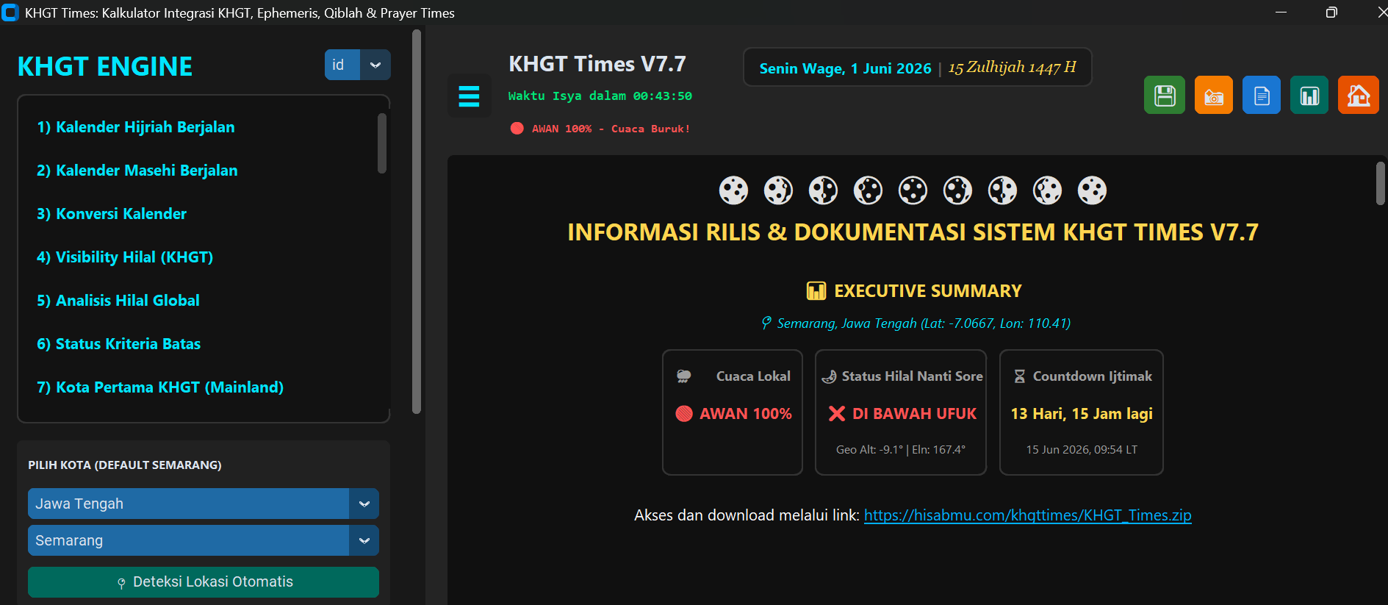Open the Semarang city dropdown
The width and height of the screenshot is (1388, 605).
[204, 540]
